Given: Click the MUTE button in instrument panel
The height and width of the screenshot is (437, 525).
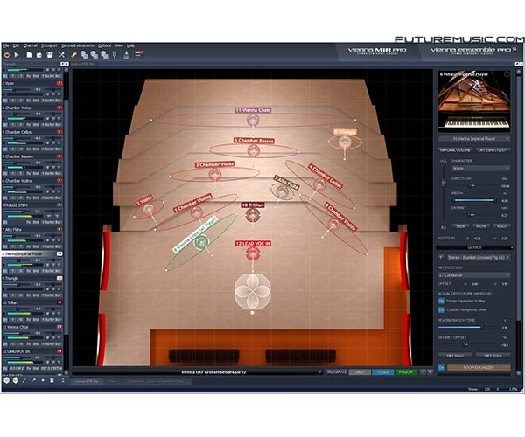Looking at the screenshot, I should [x=480, y=226].
